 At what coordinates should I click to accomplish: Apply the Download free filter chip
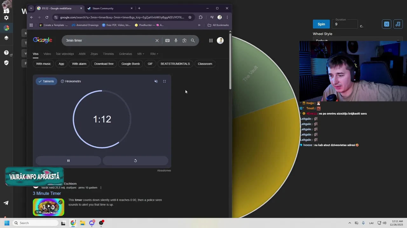104,64
